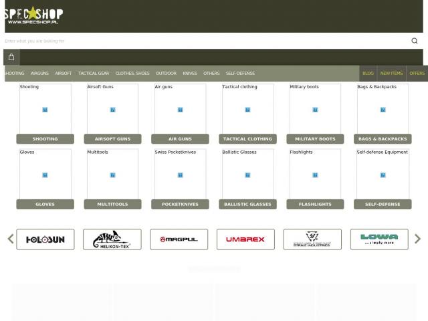The height and width of the screenshot is (321, 428).
Task: Open the Airguns menu
Action: tap(39, 73)
